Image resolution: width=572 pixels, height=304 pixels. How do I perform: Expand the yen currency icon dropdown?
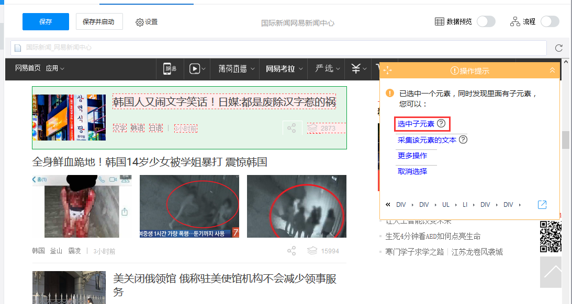tap(360, 68)
